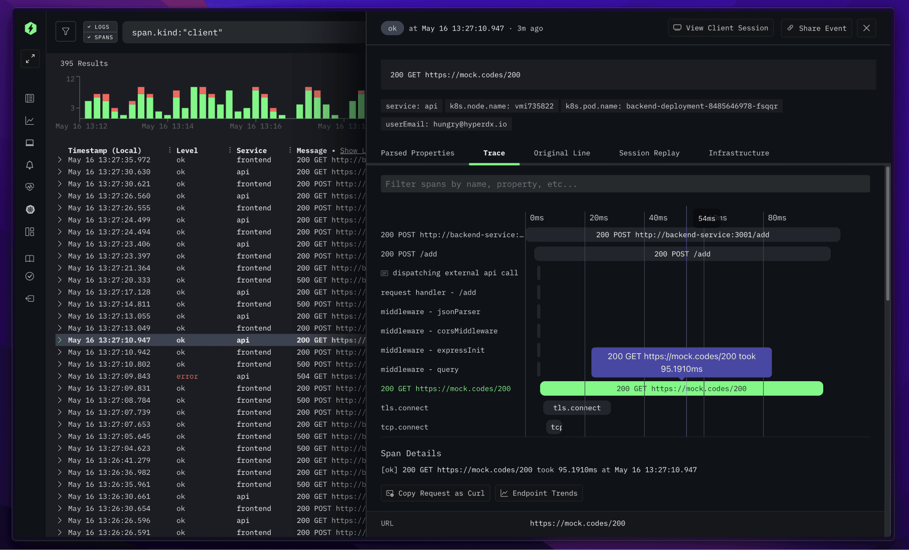
Task: Open the alerts bell icon
Action: (30, 165)
